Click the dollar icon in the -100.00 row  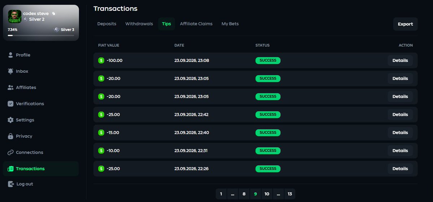101,60
